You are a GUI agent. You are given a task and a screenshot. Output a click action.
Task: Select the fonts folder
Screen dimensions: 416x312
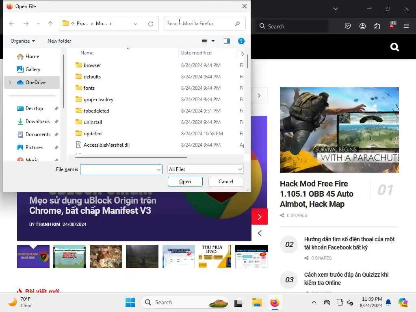tap(89, 88)
